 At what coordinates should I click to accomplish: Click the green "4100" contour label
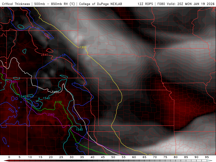58,102
